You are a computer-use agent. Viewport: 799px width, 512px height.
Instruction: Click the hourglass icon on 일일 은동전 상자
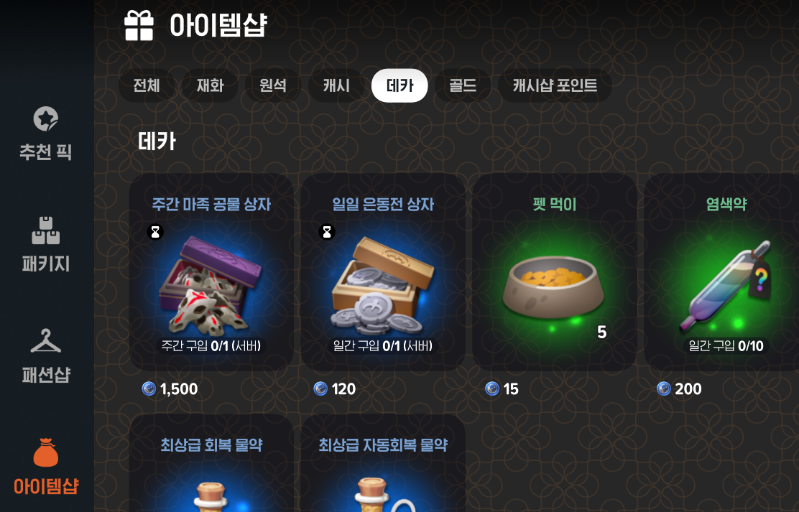(x=327, y=232)
